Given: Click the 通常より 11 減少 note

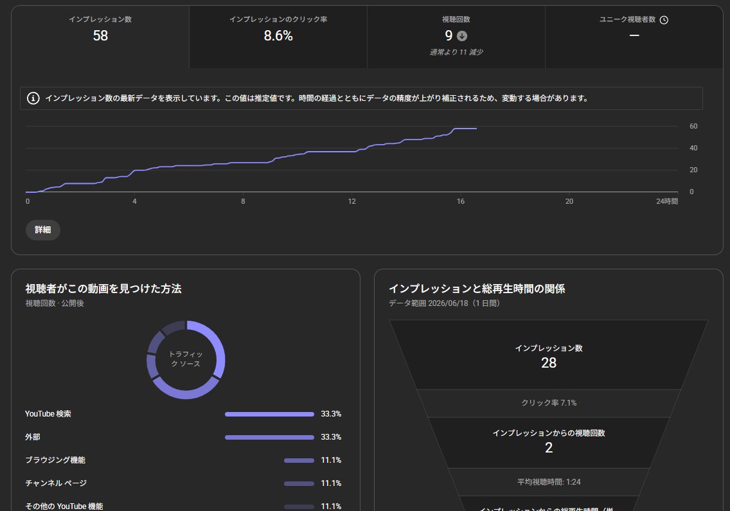Looking at the screenshot, I should (x=456, y=52).
